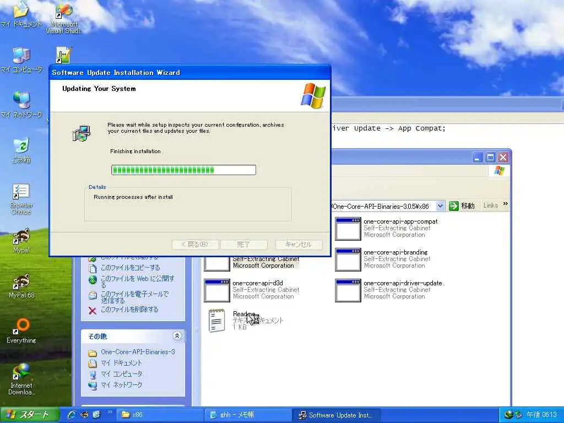This screenshot has width=564, height=423.
Task: Maximize the Explorer window
Action: pyautogui.click(x=490, y=158)
